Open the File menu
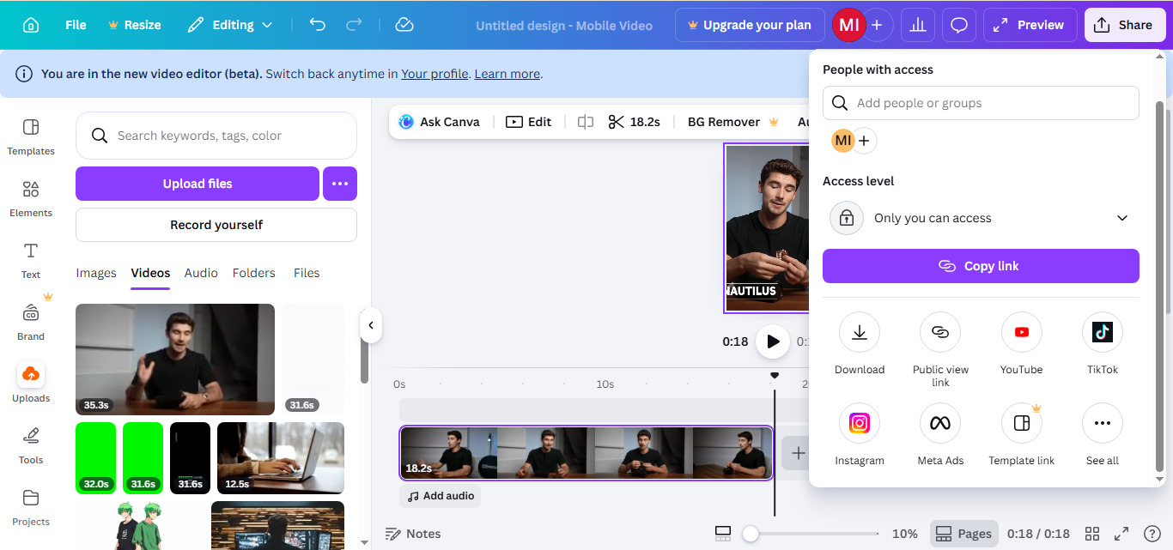The width and height of the screenshot is (1173, 550). 76,25
